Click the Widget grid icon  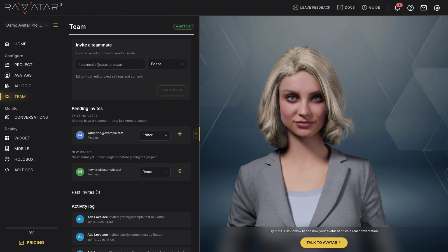point(7,138)
